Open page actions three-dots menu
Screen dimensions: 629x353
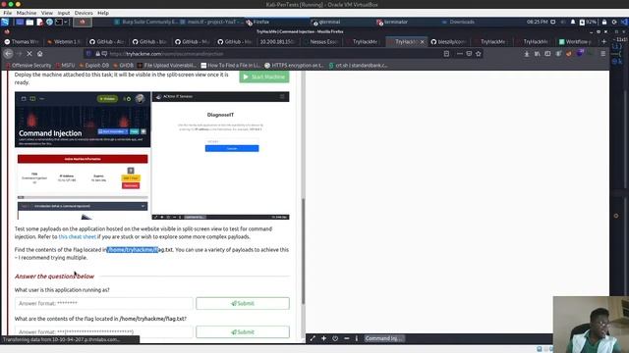point(459,54)
